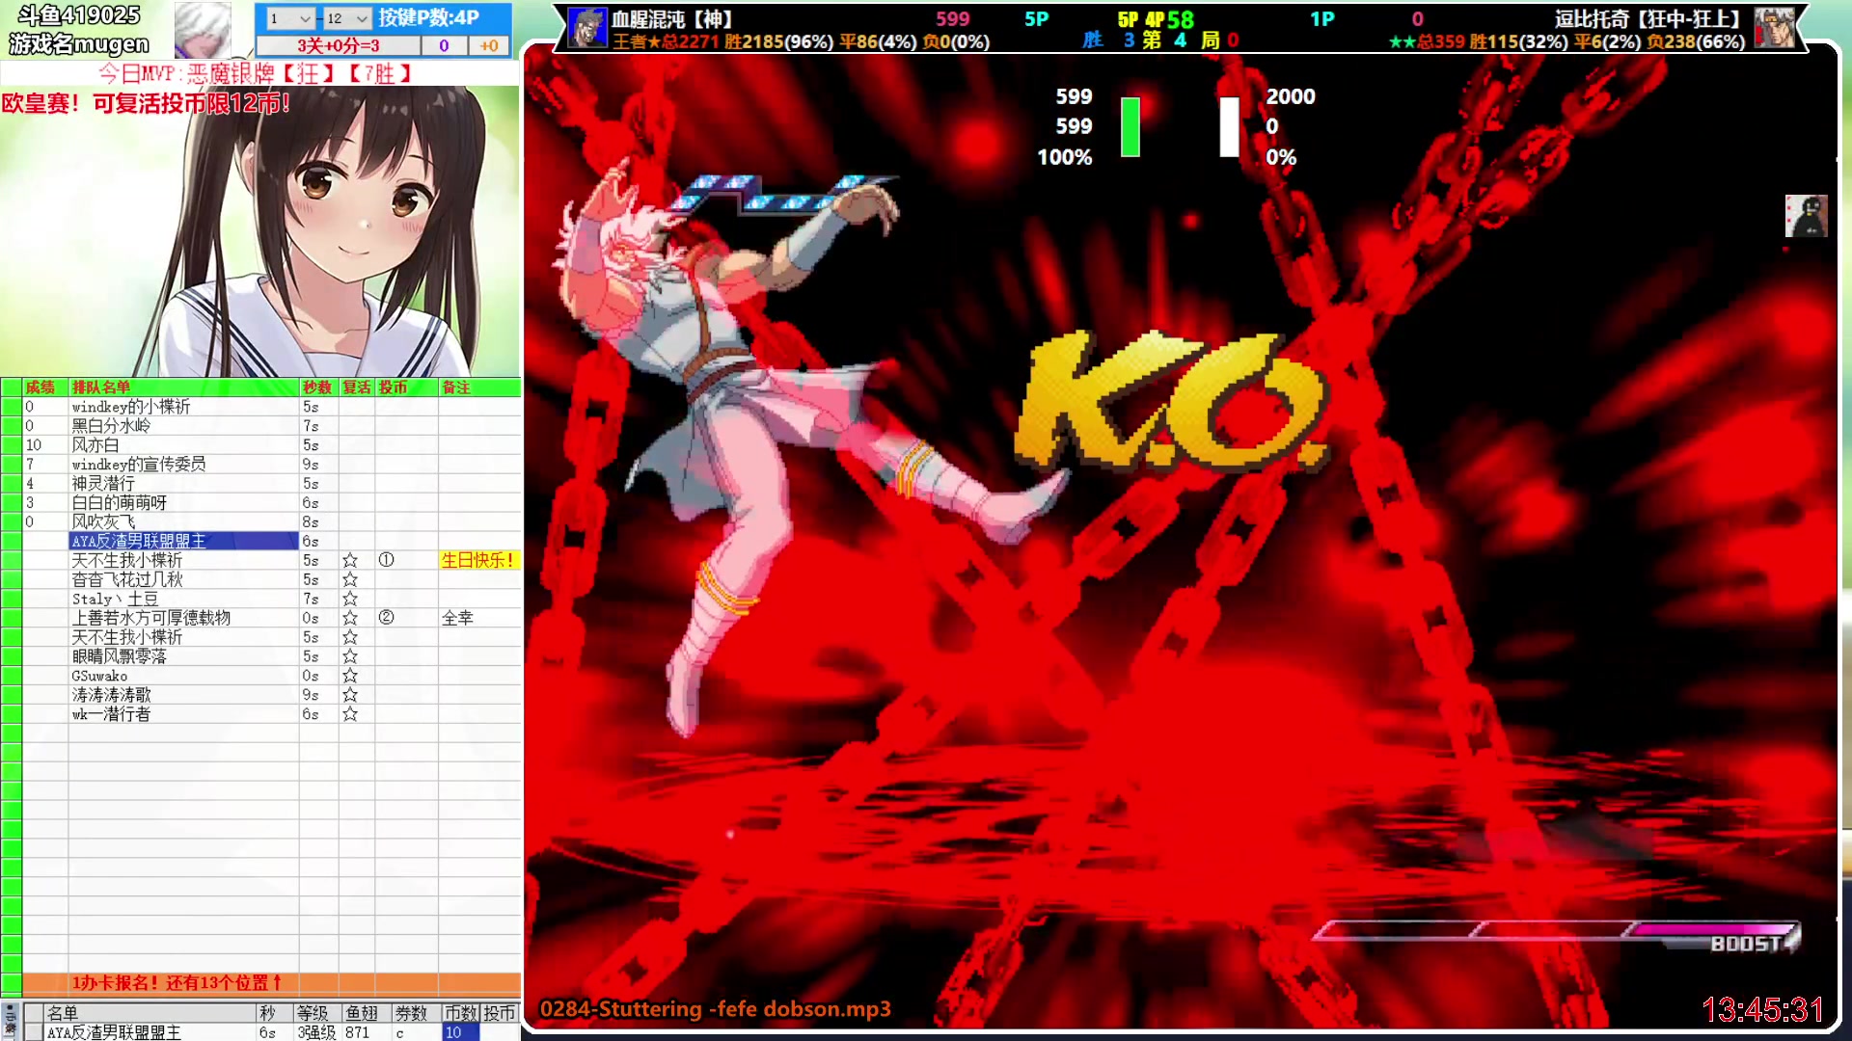Click the star icon in Staly丶土豆 row
Screen dimensions: 1852x1041
tap(350, 599)
